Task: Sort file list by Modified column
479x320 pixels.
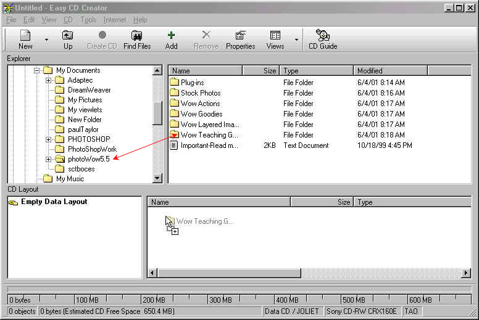Action: 390,71
